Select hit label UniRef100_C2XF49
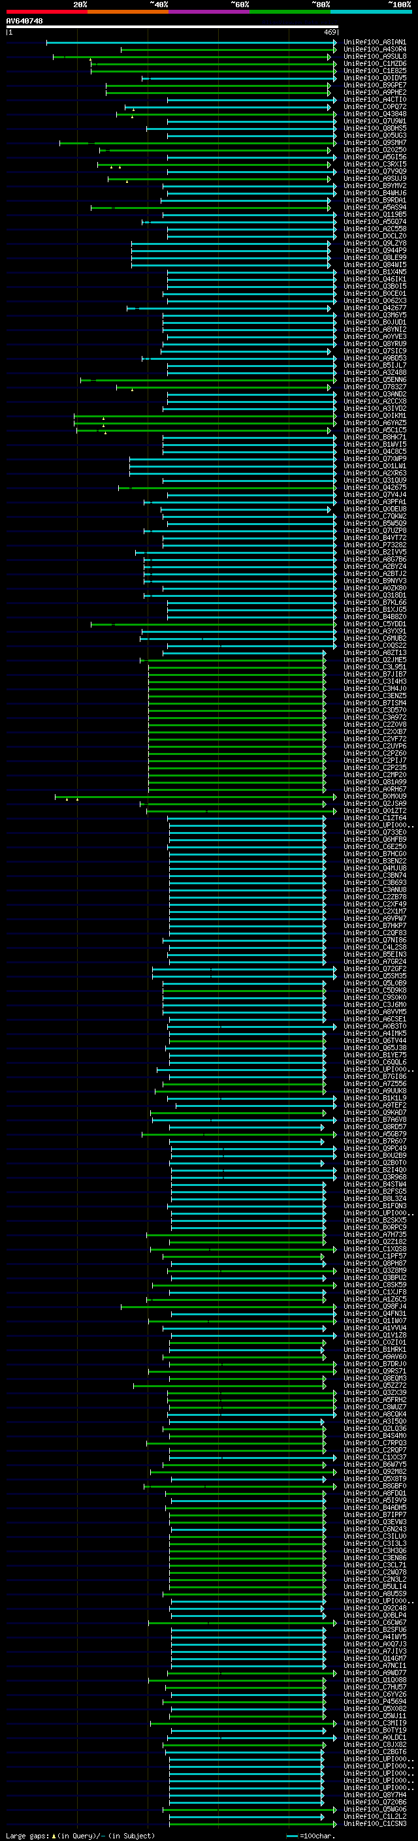Screen dimensions: 418x1841 (374, 904)
